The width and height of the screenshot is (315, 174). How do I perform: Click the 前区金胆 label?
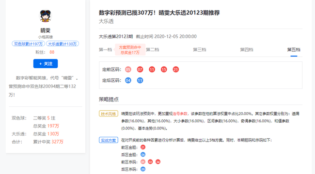coord(129,147)
